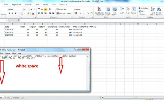Align text right in cell
Viewport: 164px width, 100px height.
pos(45,13)
